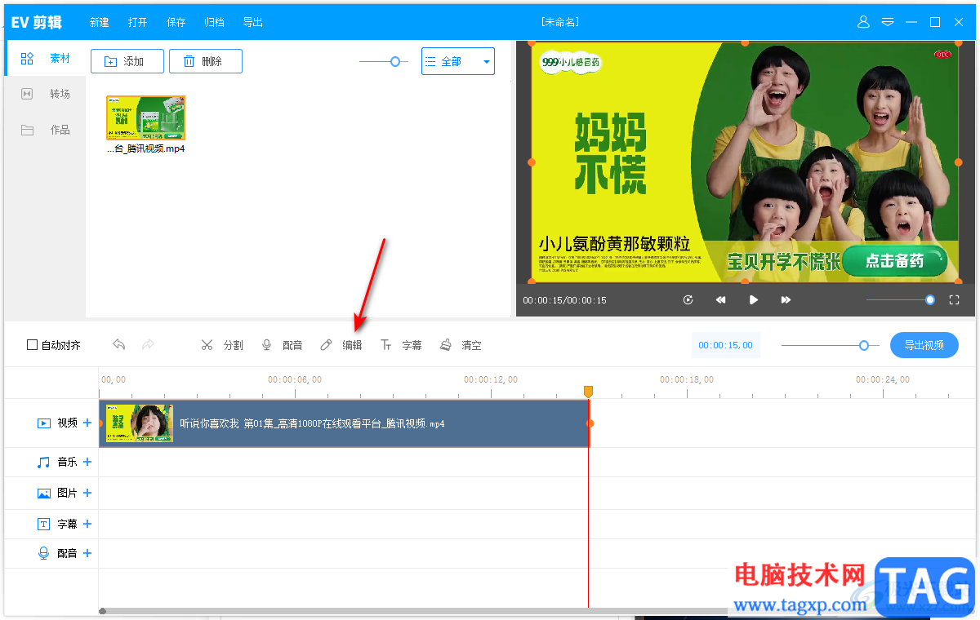Image resolution: width=980 pixels, height=620 pixels.
Task: Click the 00:00:06,00 ruler mark
Action: [x=295, y=379]
